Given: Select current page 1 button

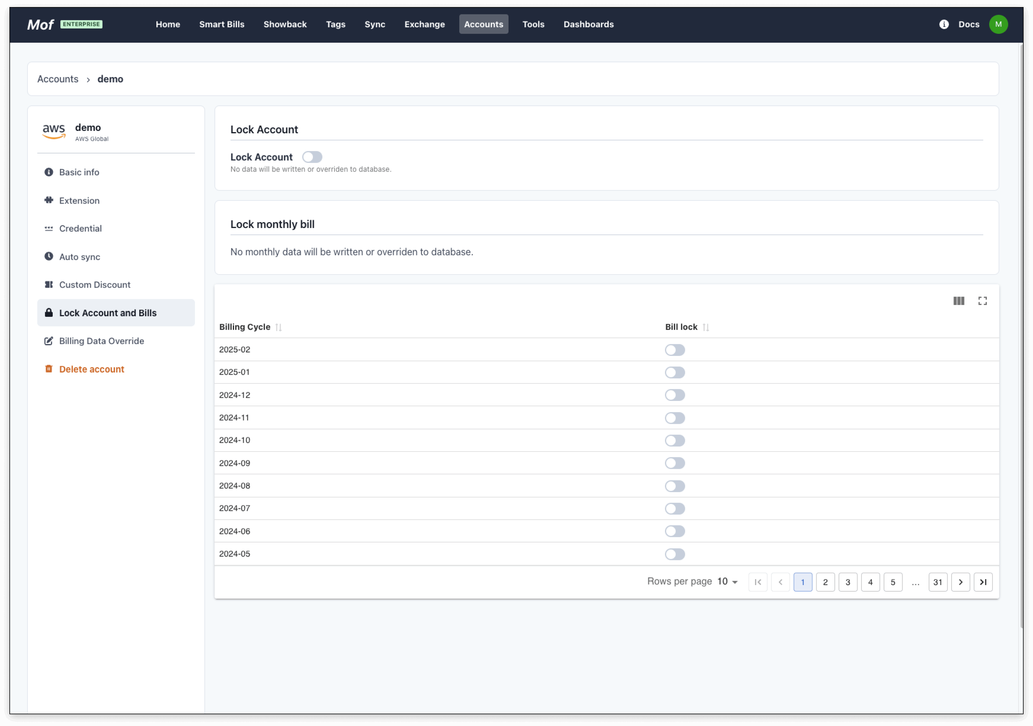Looking at the screenshot, I should click(x=803, y=582).
